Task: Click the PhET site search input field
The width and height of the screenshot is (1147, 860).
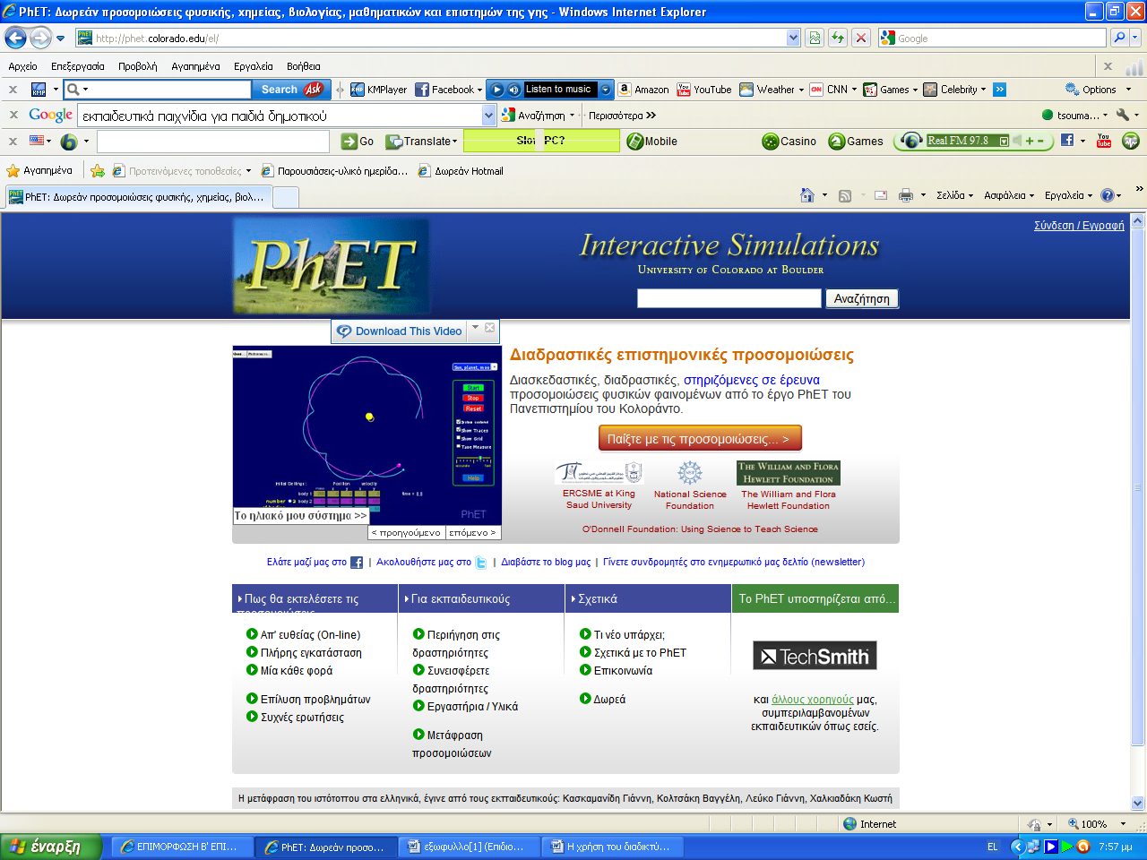Action: coord(729,298)
